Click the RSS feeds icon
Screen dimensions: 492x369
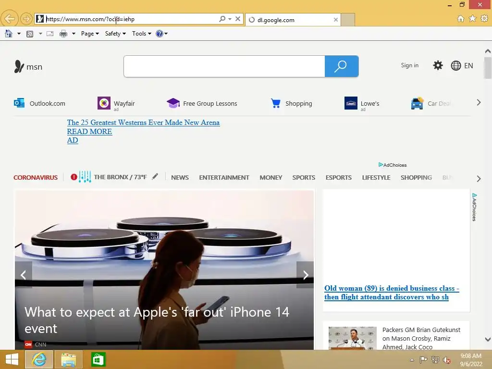pos(30,34)
